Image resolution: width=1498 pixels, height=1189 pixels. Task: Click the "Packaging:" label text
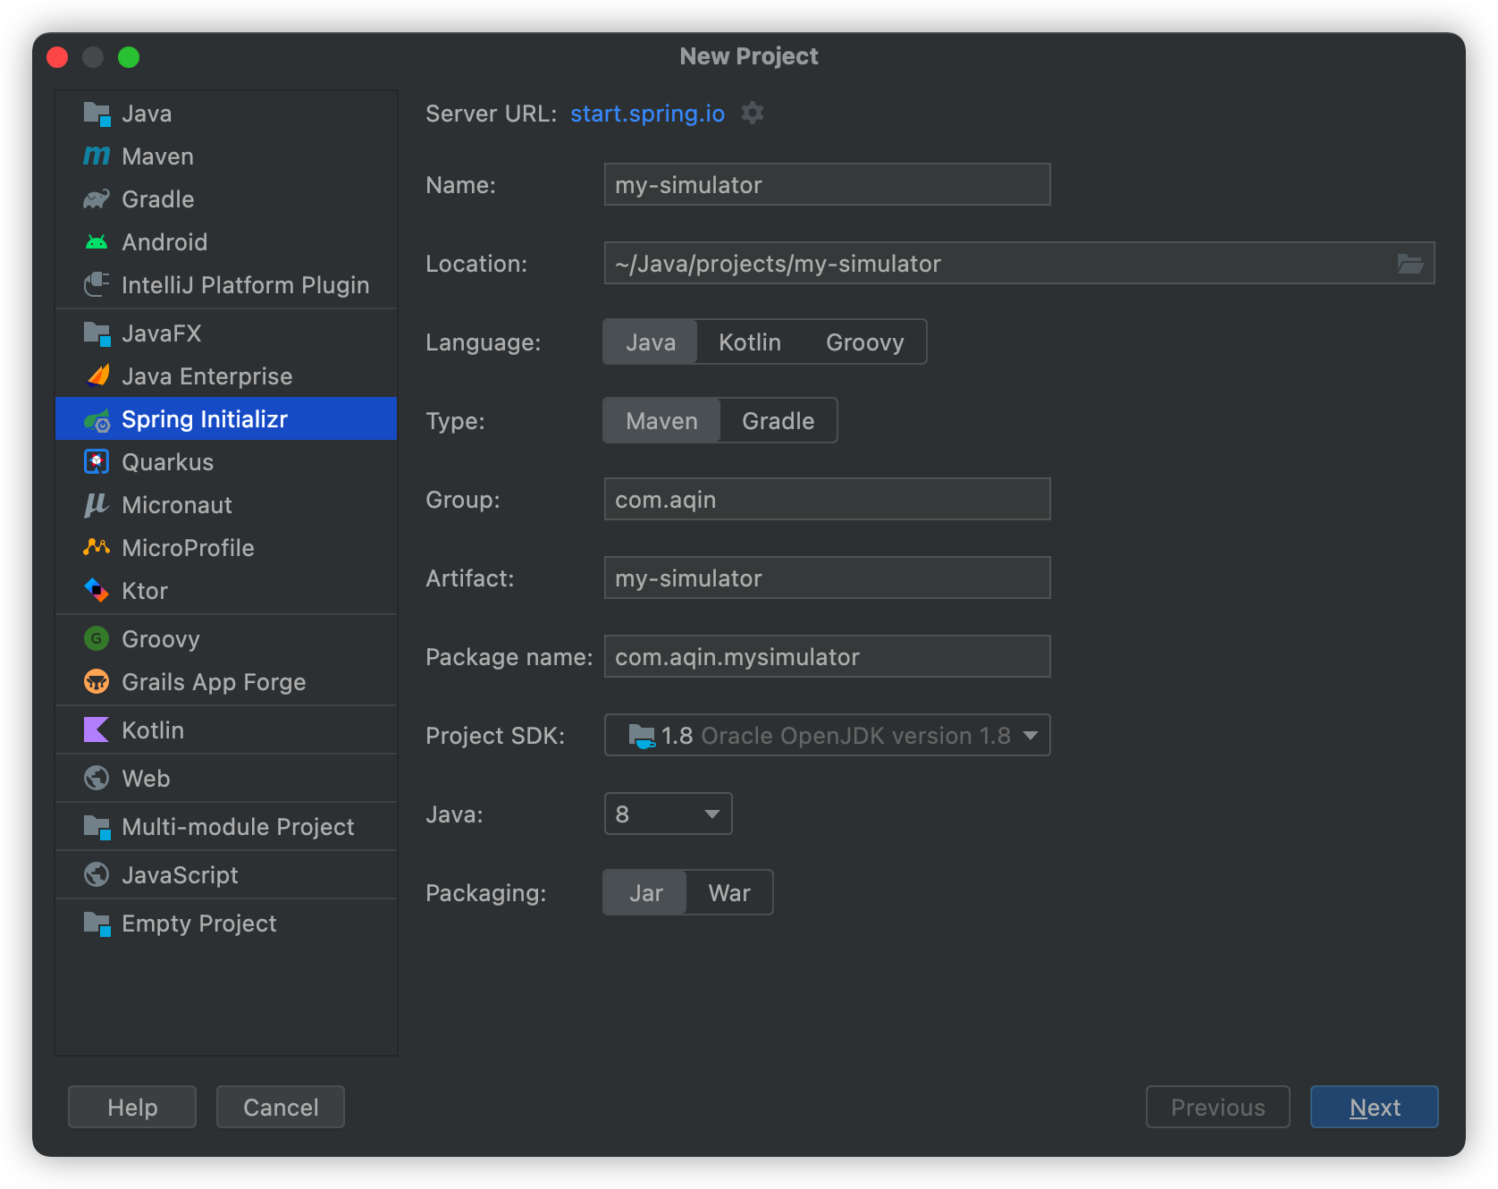[x=485, y=893]
